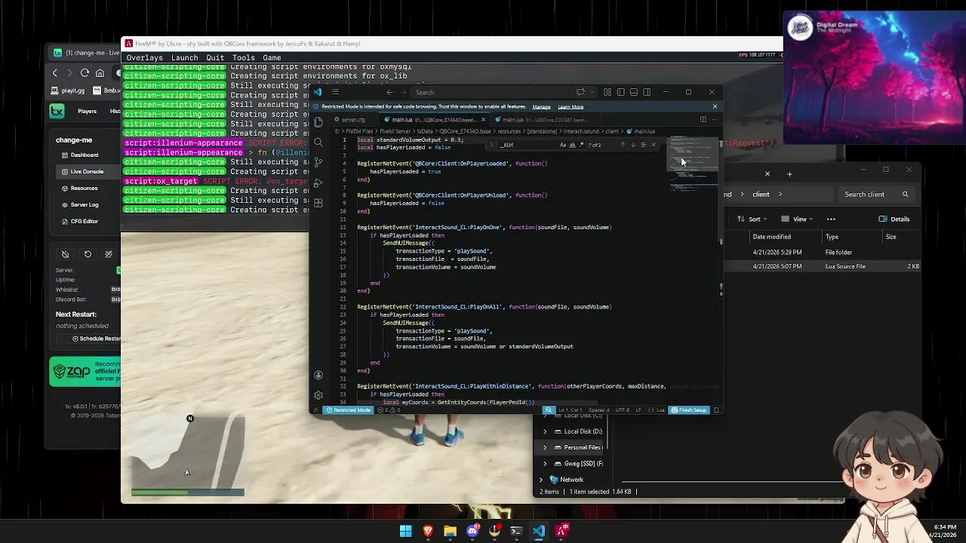The height and width of the screenshot is (543, 966).
Task: Open the Manage gear in VS Code
Action: point(318,395)
